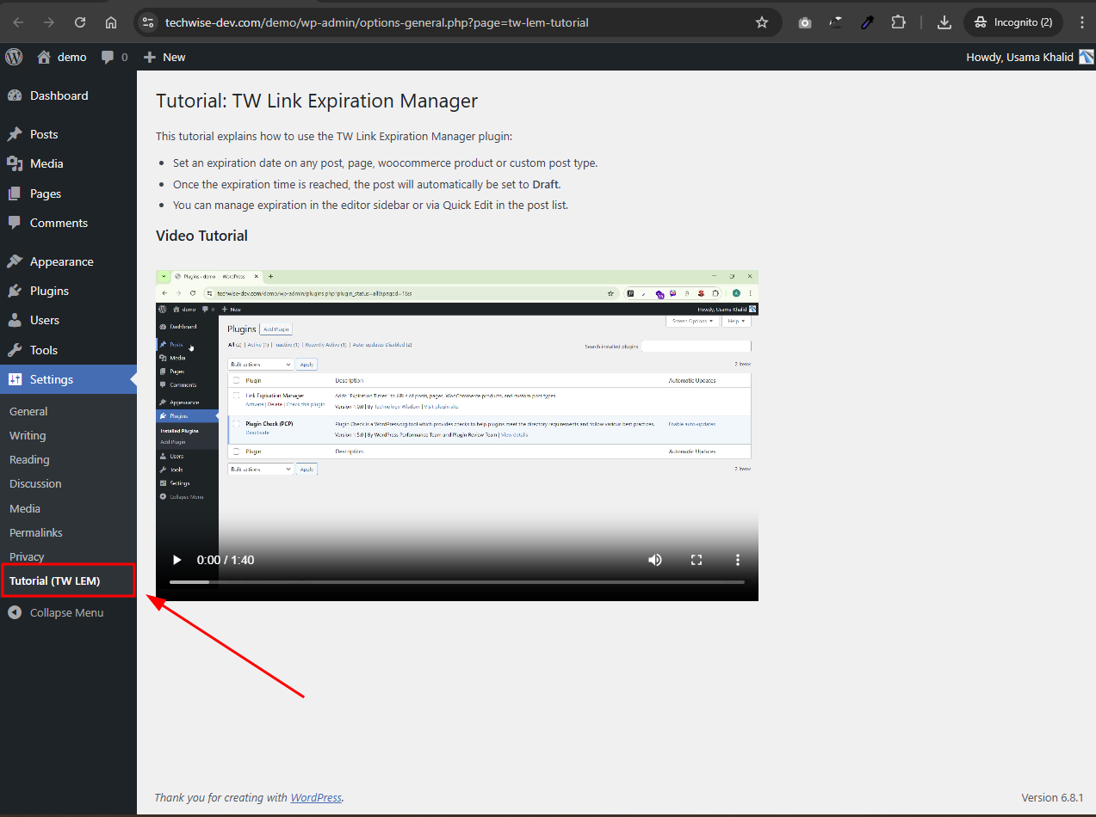
Task: Enter fullscreen on the video
Action: (697, 560)
